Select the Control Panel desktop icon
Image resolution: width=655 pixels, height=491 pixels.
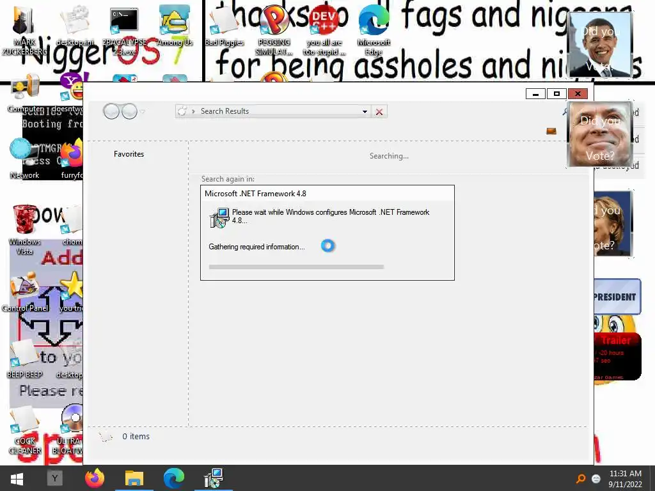25,292
